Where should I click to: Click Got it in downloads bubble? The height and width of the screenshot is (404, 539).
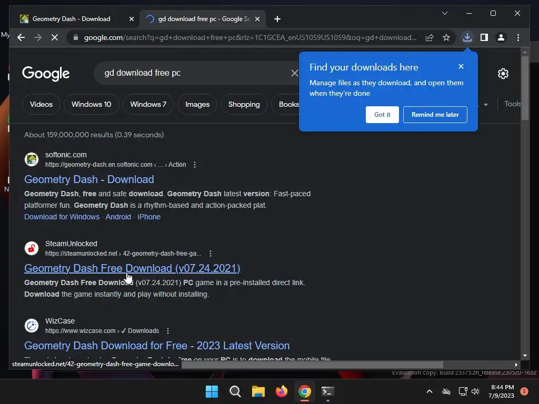click(x=382, y=114)
